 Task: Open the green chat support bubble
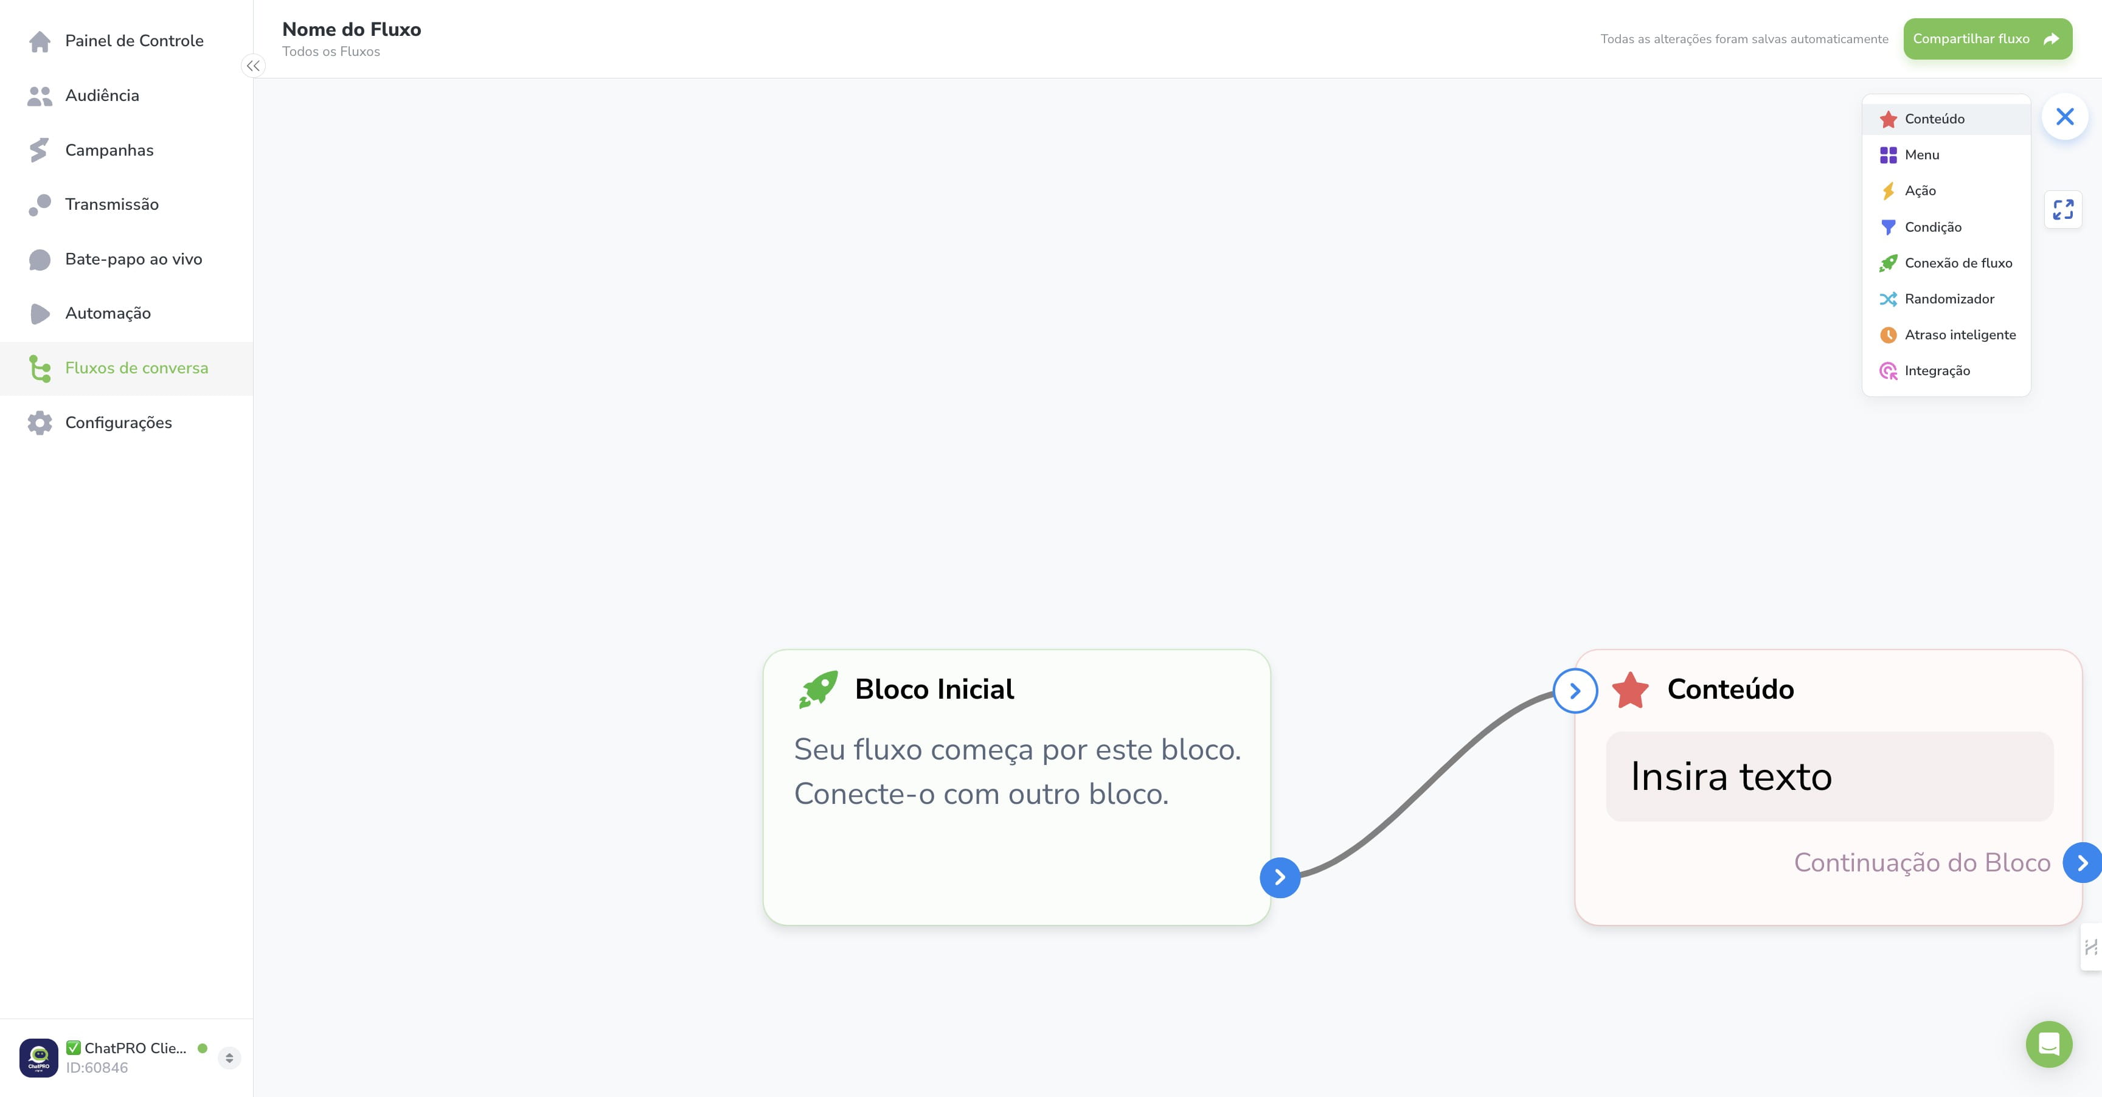pos(2049,1044)
